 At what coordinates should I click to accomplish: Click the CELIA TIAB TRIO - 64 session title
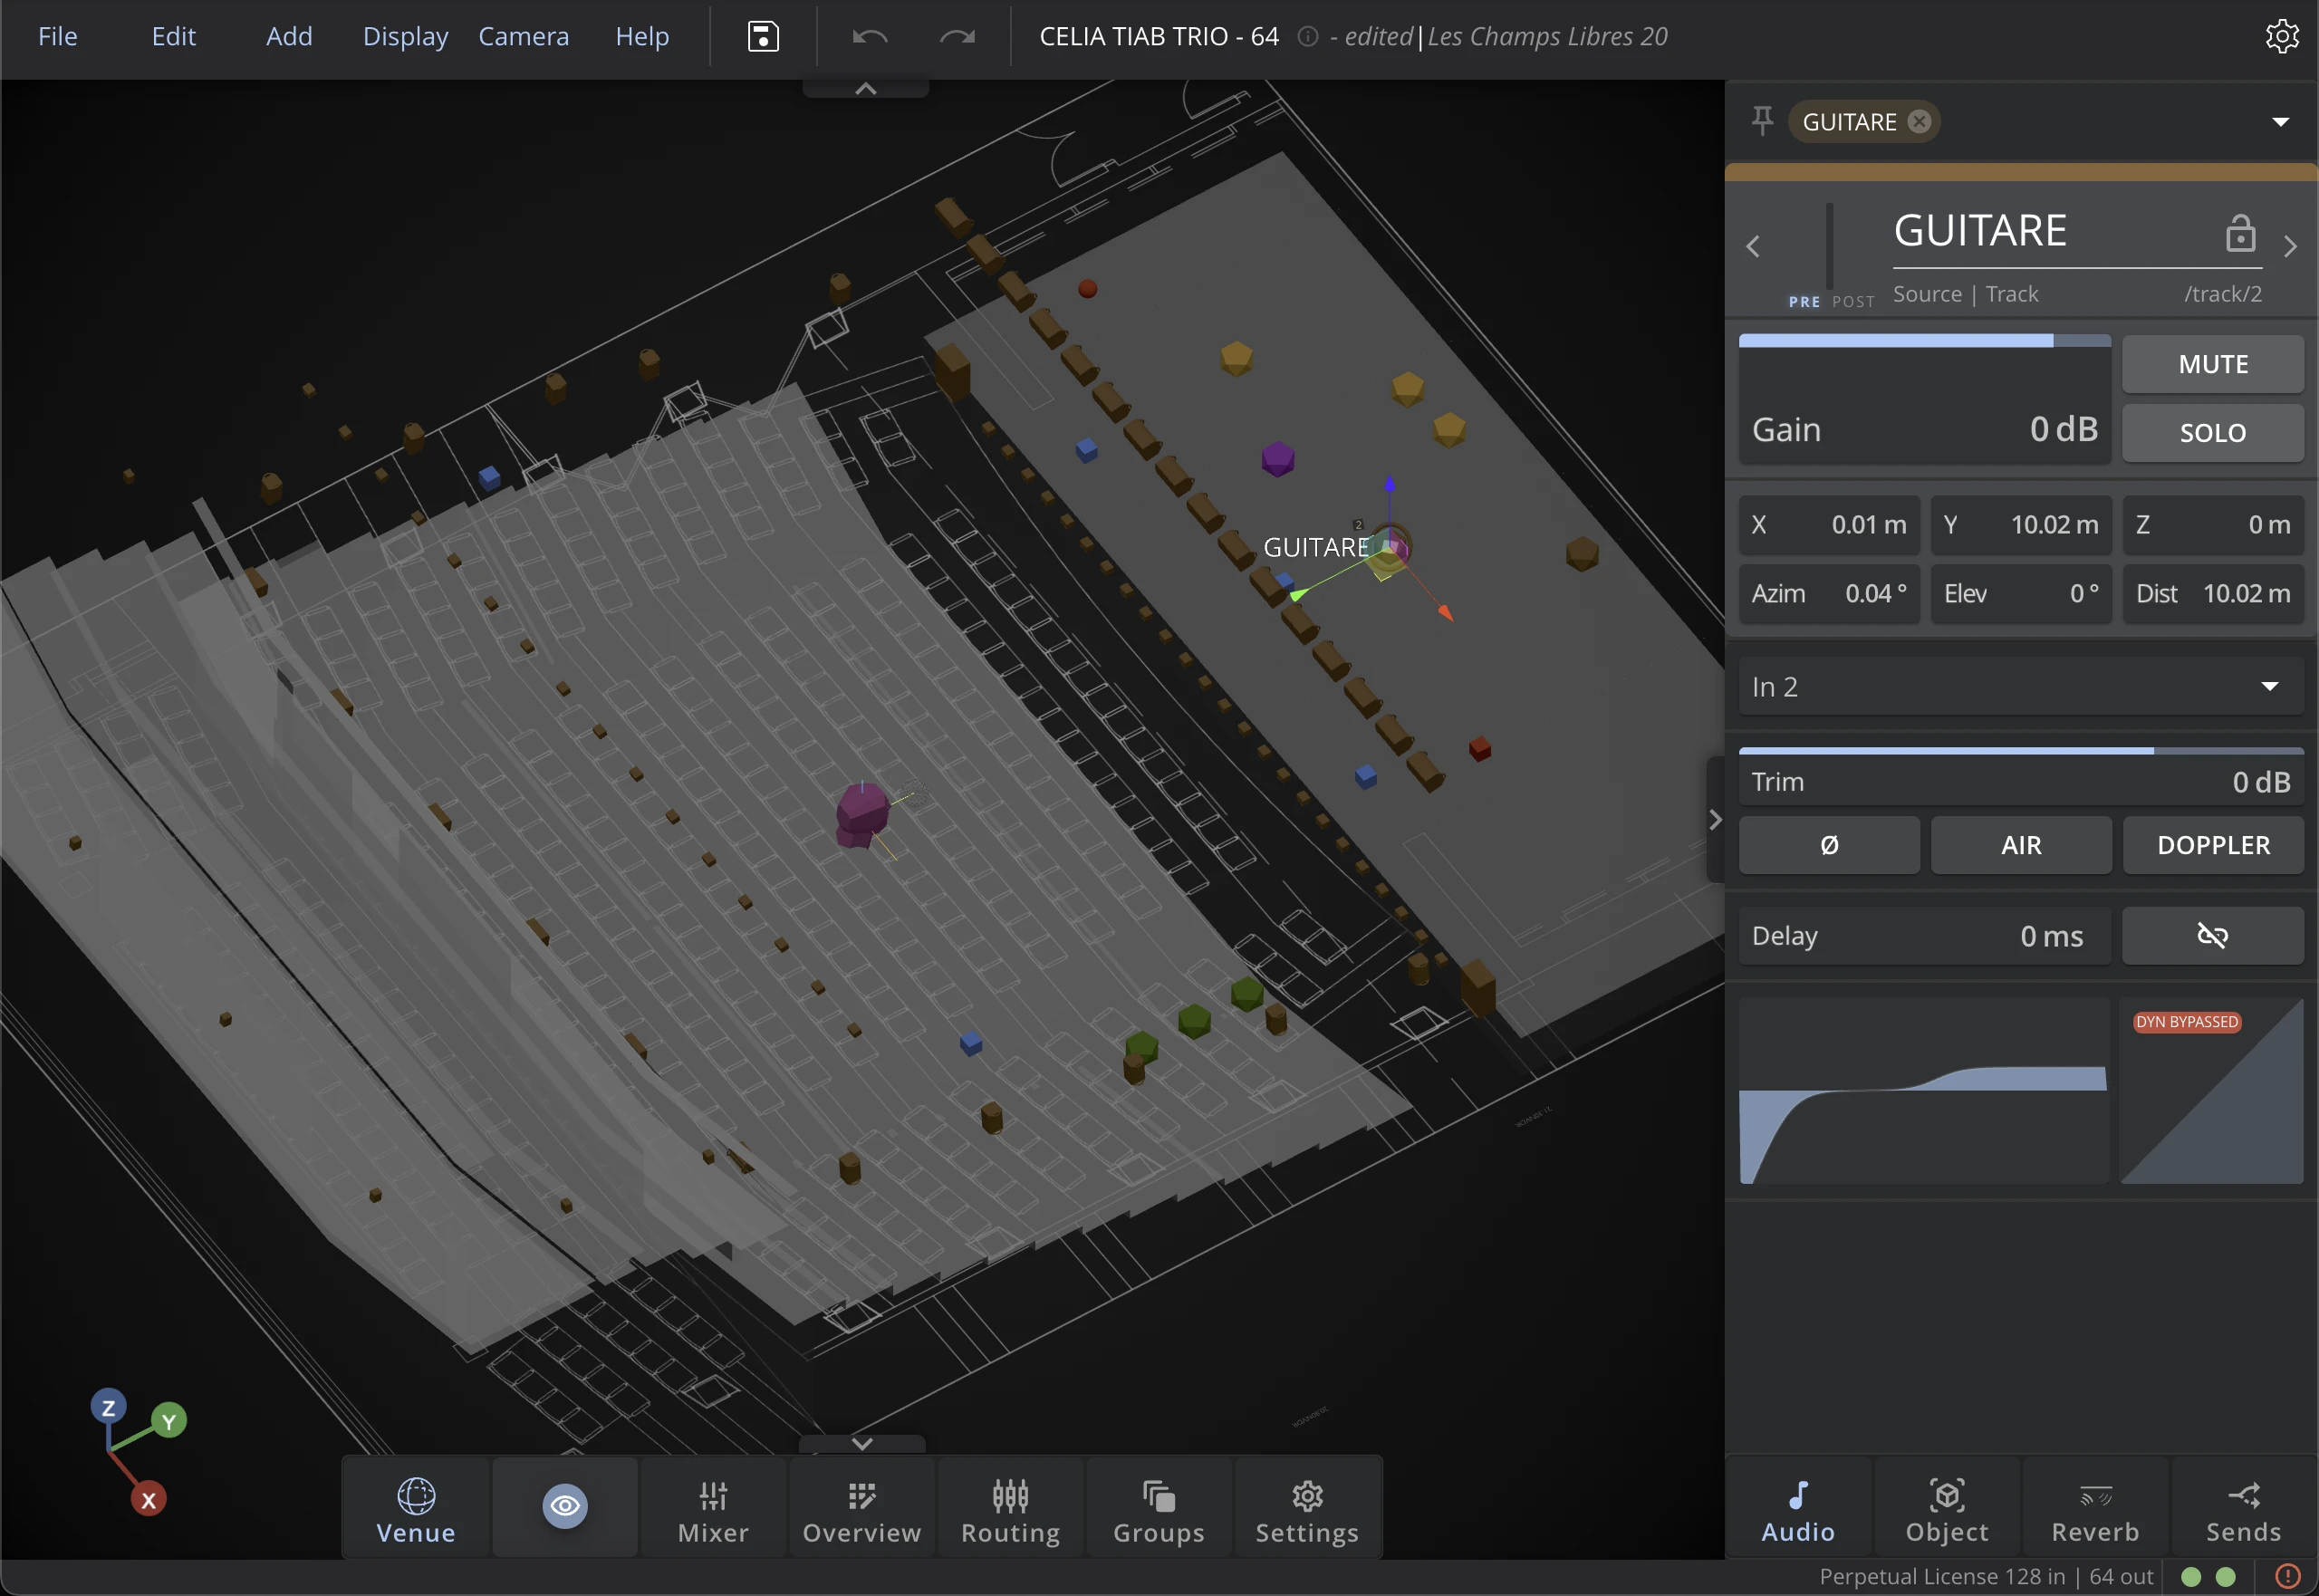(1159, 37)
